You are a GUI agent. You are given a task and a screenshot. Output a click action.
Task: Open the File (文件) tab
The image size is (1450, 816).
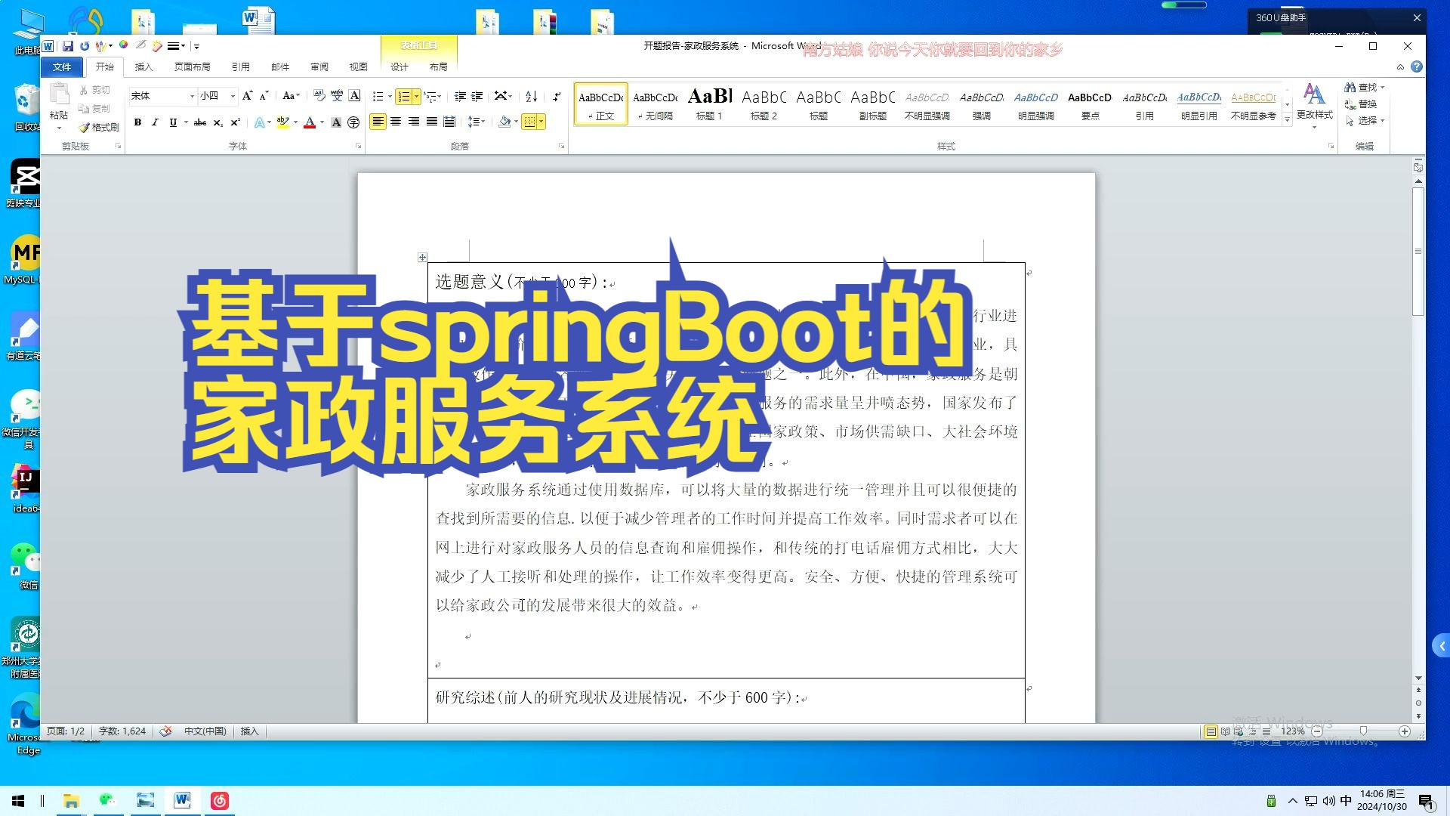(x=62, y=66)
